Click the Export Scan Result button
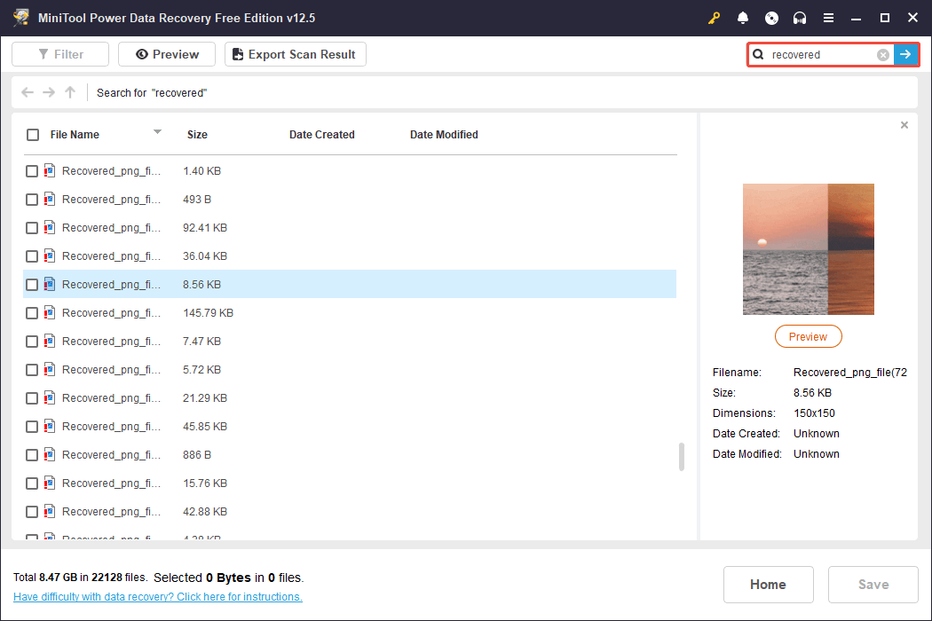 pos(295,55)
